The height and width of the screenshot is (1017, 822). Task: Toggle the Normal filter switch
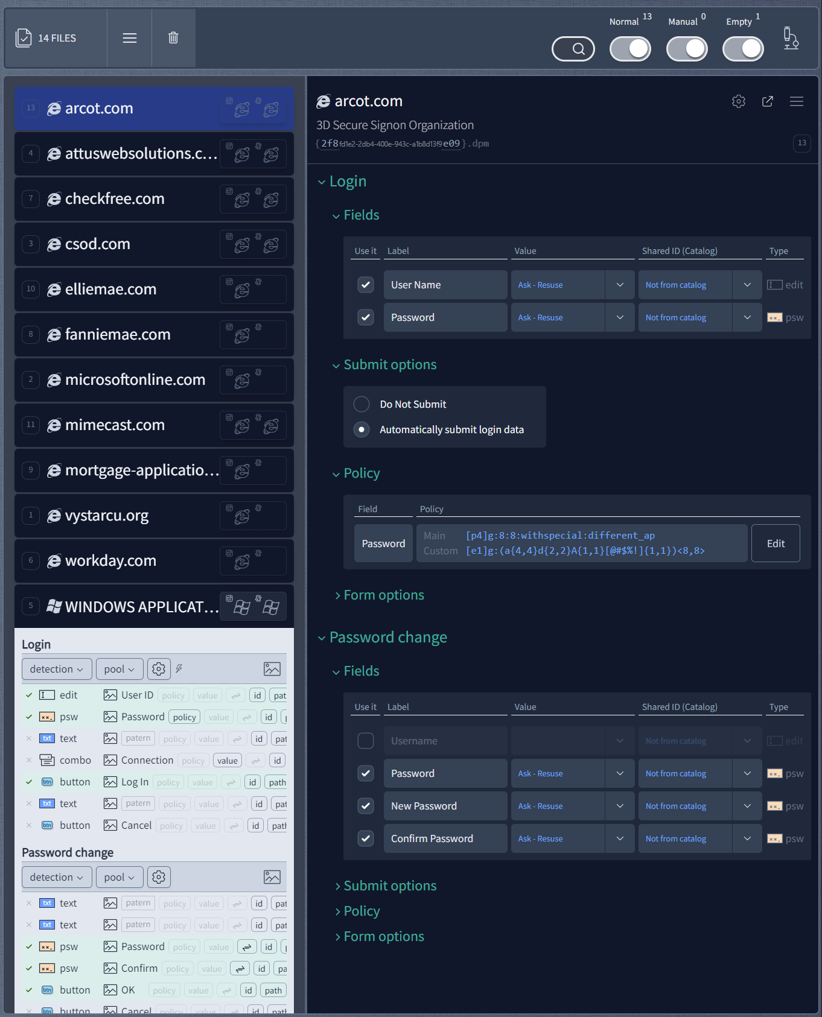630,49
